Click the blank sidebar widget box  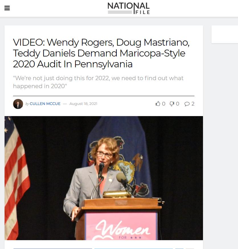pos(225,34)
